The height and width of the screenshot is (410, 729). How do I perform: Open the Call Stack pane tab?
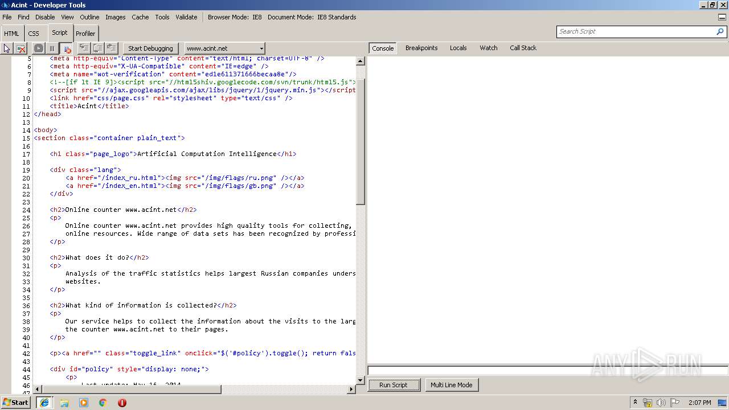point(523,48)
